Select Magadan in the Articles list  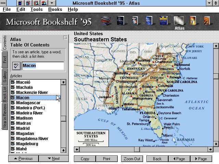36,134
